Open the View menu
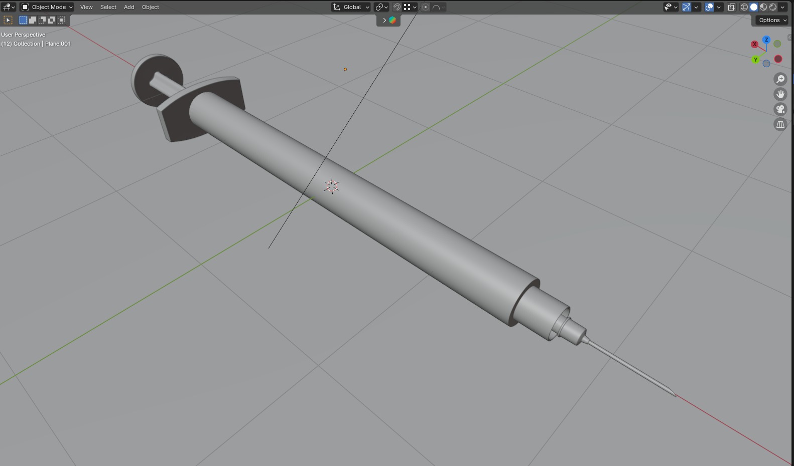The image size is (794, 466). 86,7
